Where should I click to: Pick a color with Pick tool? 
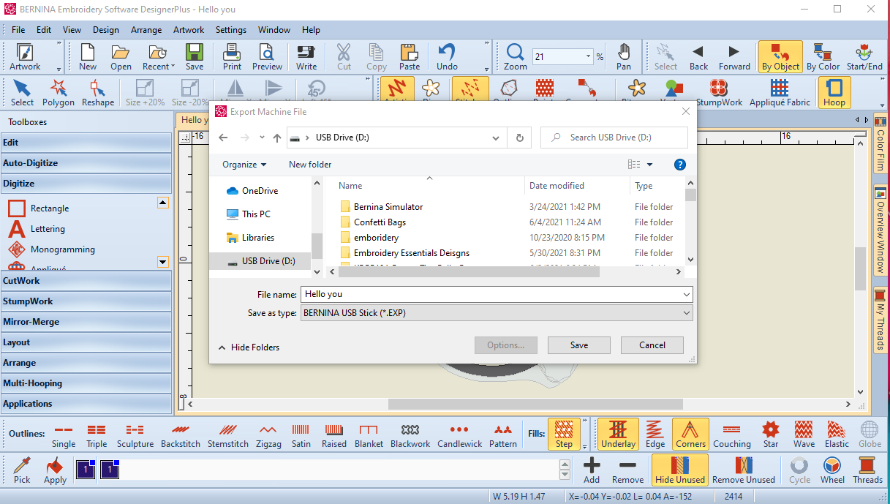(22, 470)
